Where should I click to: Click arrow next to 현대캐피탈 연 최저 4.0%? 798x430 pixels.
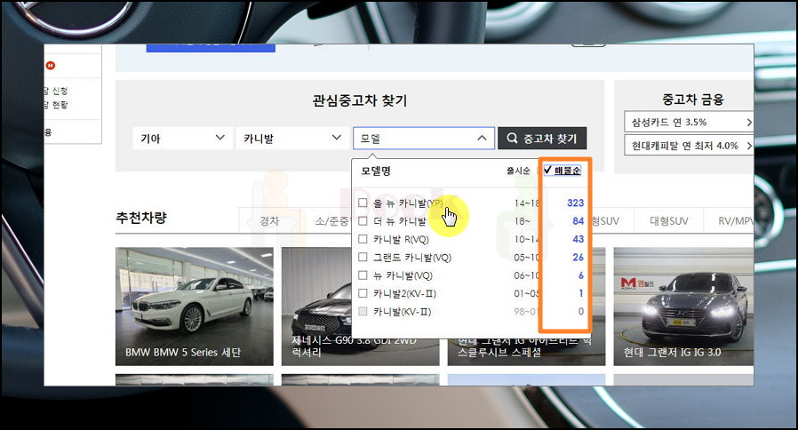(x=748, y=146)
